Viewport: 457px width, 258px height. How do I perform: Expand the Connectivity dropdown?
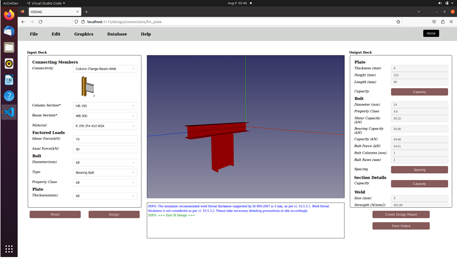(x=105, y=69)
